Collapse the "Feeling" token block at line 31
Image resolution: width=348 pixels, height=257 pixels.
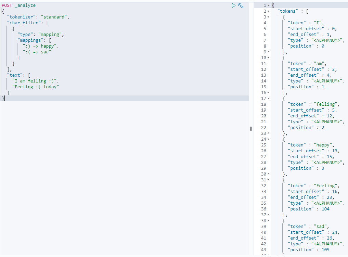click(x=269, y=180)
